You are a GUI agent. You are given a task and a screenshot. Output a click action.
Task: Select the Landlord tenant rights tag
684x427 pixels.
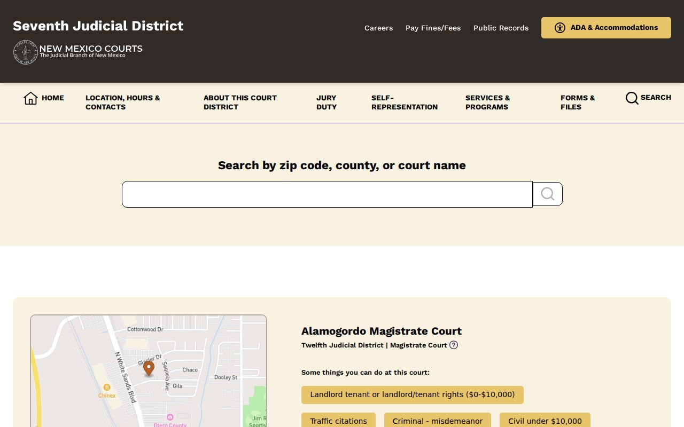pos(413,395)
